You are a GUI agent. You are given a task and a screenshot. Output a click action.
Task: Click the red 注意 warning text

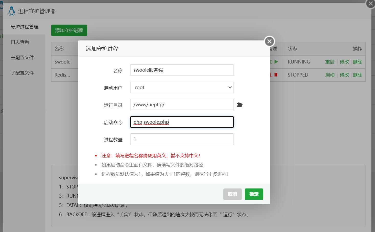coord(151,155)
